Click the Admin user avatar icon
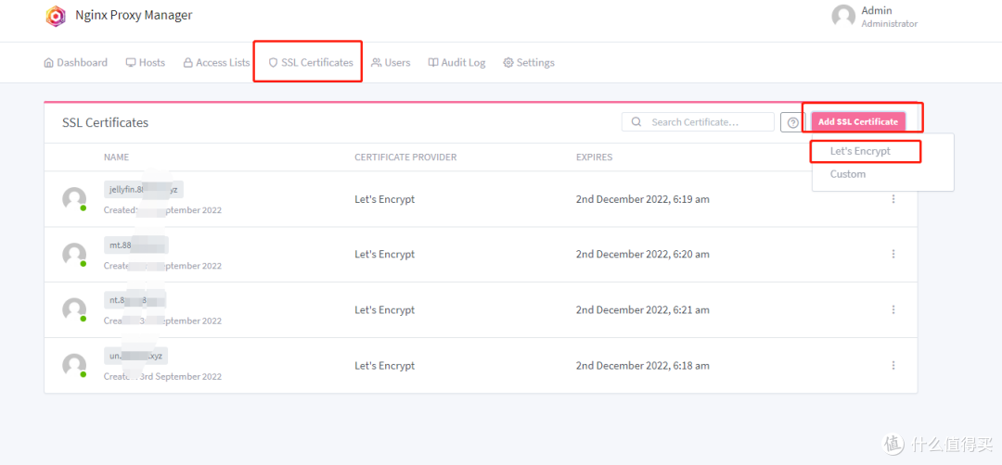 (x=843, y=16)
